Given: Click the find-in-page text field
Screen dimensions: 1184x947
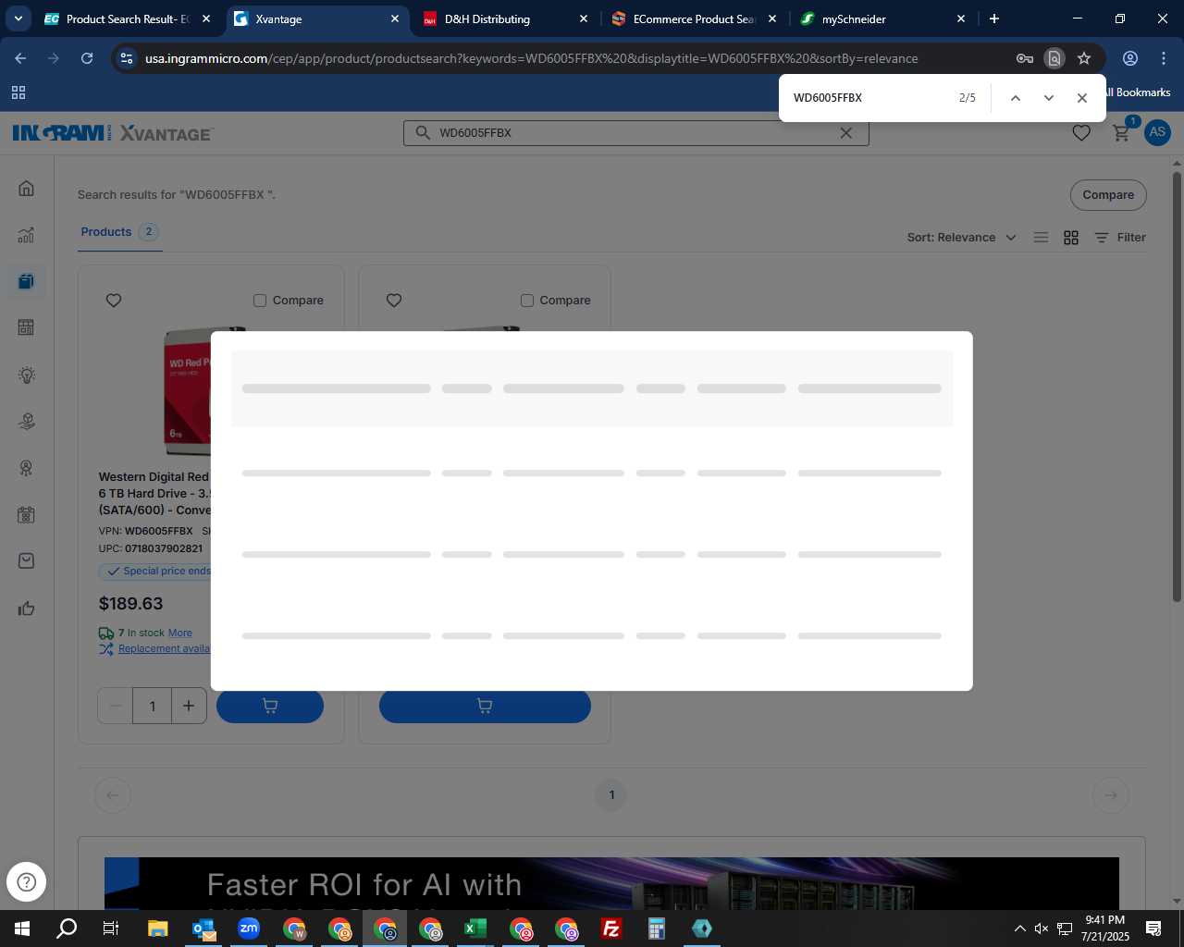Looking at the screenshot, I should pyautogui.click(x=869, y=98).
